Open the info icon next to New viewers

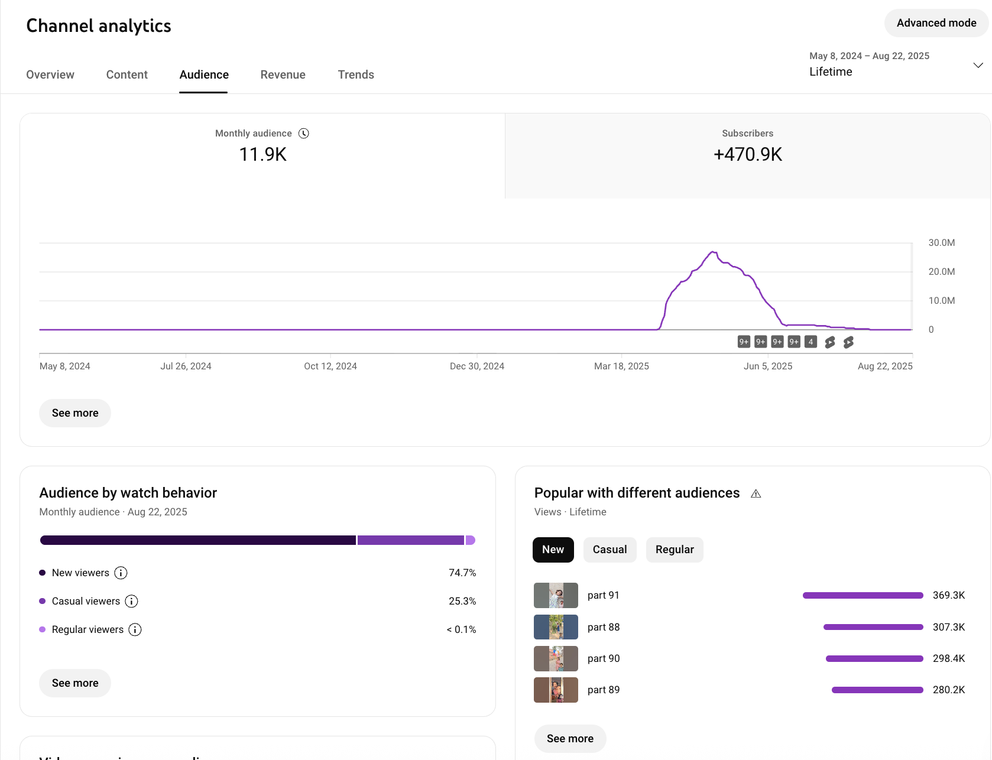[x=121, y=573]
